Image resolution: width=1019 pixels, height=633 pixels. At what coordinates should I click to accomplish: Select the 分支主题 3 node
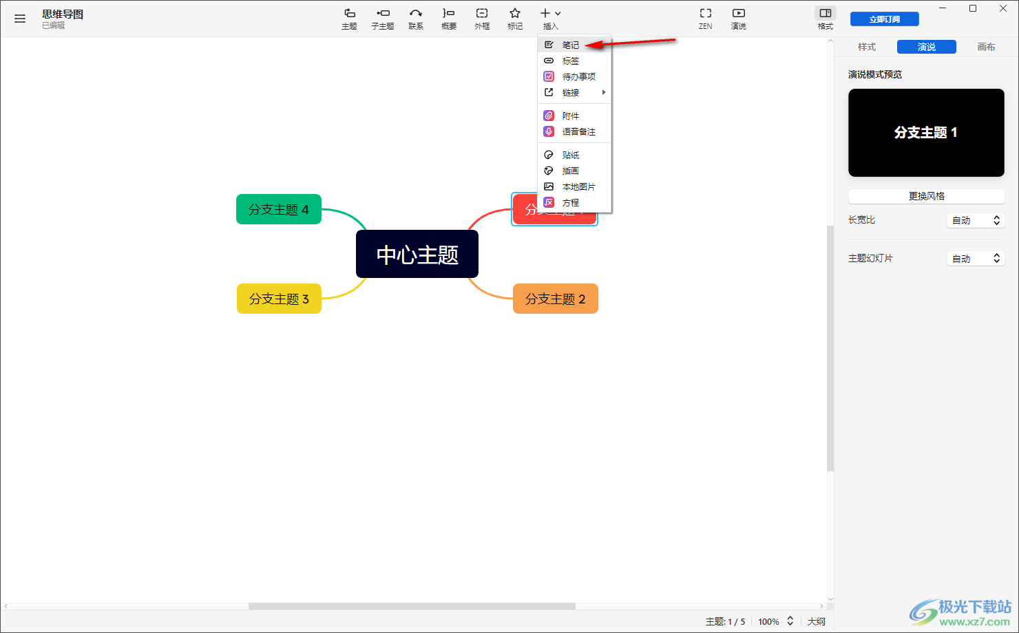click(x=279, y=299)
